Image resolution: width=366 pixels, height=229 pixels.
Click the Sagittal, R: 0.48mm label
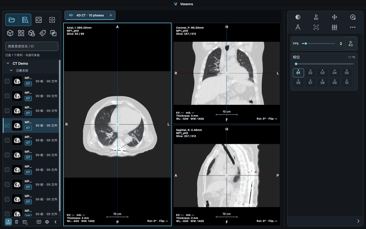pyautogui.click(x=189, y=130)
